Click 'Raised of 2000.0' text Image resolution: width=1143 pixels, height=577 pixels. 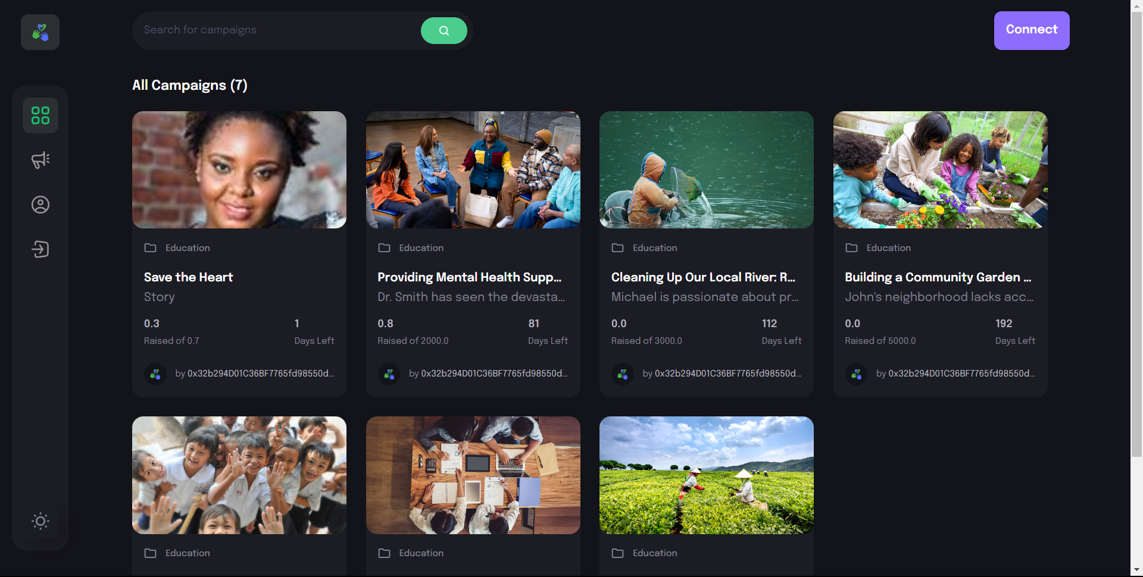click(413, 341)
